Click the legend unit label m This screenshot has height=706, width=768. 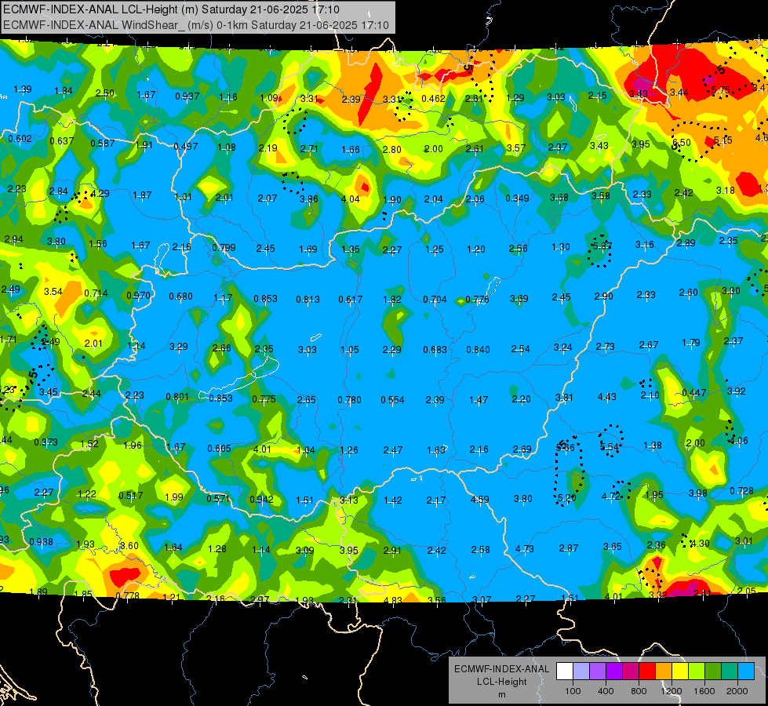(x=502, y=695)
